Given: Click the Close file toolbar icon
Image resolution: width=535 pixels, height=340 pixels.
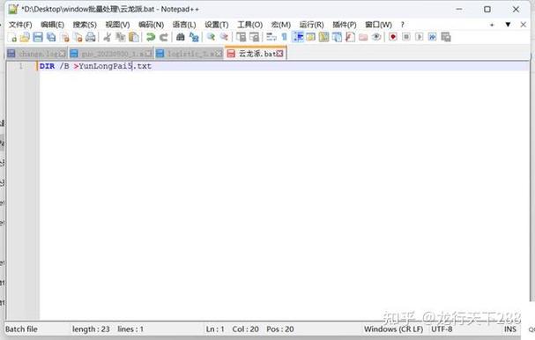Looking at the screenshot, I should [64, 37].
